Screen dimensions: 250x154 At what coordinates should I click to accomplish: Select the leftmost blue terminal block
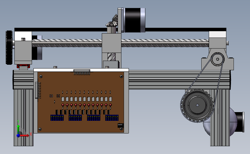pyautogui.click(x=57, y=118)
